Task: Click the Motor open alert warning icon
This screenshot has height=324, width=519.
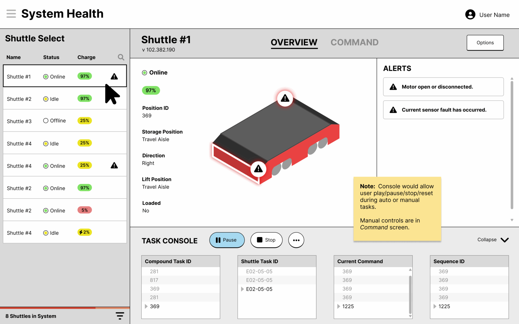Action: [x=393, y=87]
